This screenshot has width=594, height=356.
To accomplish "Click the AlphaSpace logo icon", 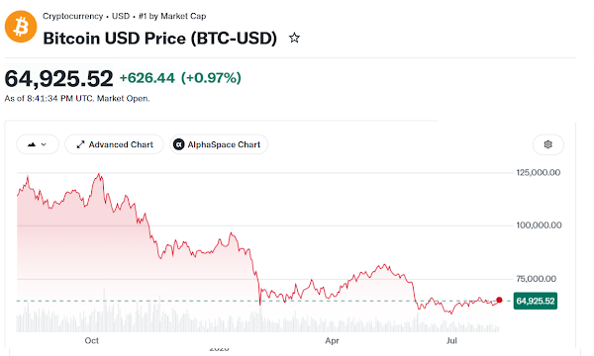I will 178,144.
